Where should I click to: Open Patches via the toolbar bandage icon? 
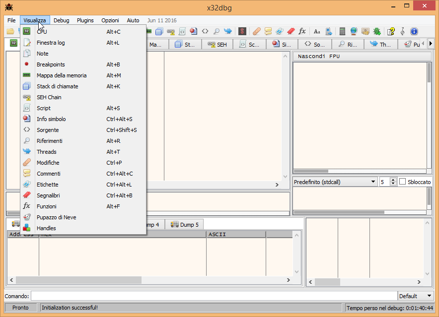(x=256, y=31)
